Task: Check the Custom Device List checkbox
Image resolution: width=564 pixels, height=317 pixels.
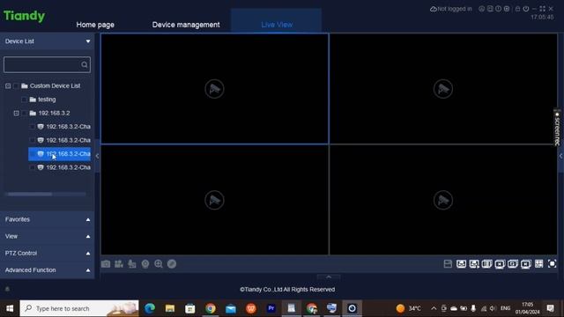Action: (x=16, y=86)
